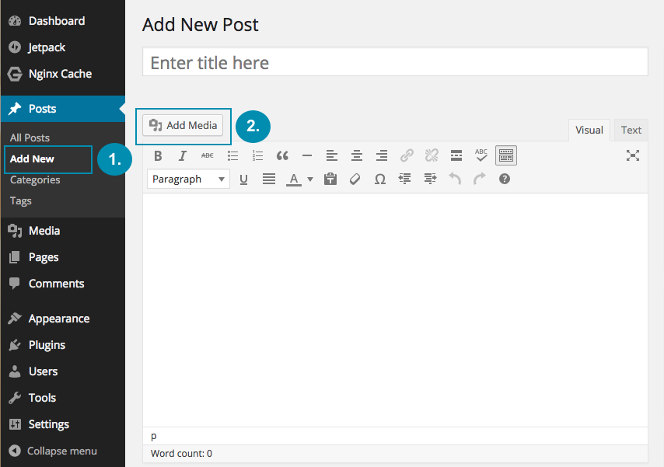Image resolution: width=664 pixels, height=467 pixels.
Task: Open the keyboard shortcuts help icon
Action: (x=505, y=179)
